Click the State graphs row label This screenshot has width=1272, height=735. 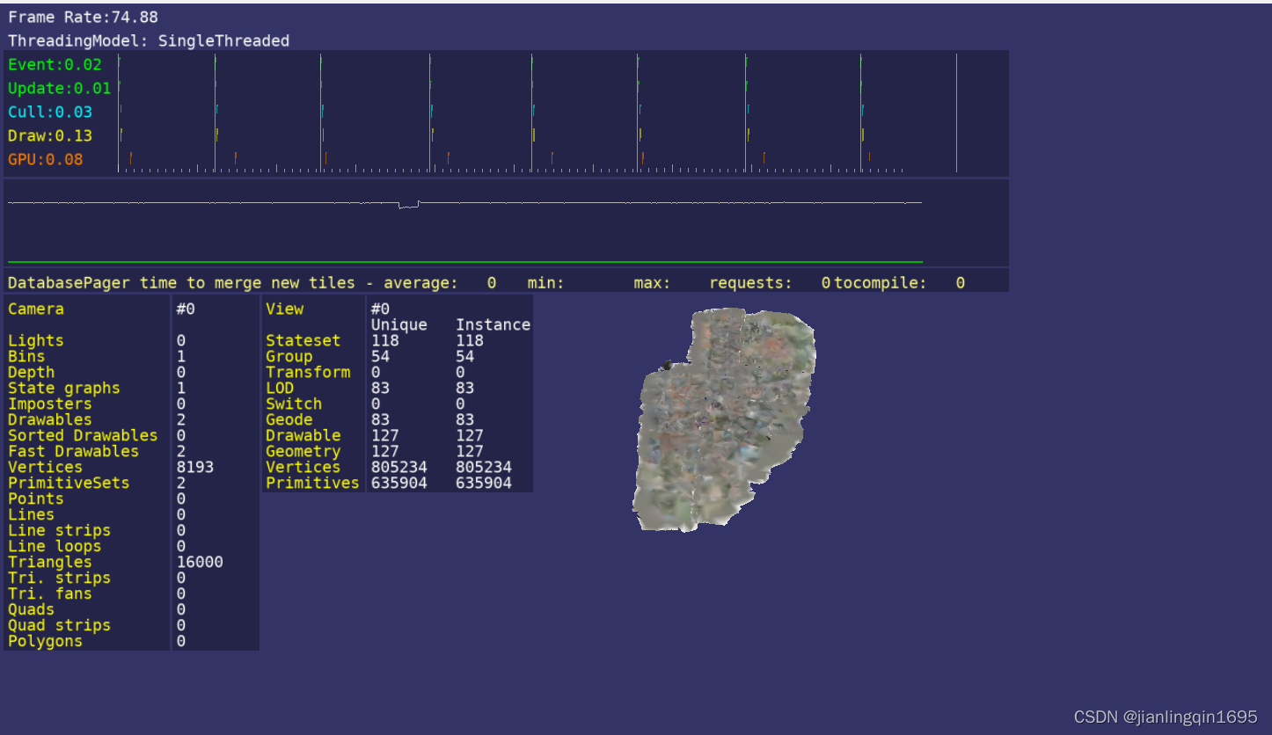pos(64,388)
